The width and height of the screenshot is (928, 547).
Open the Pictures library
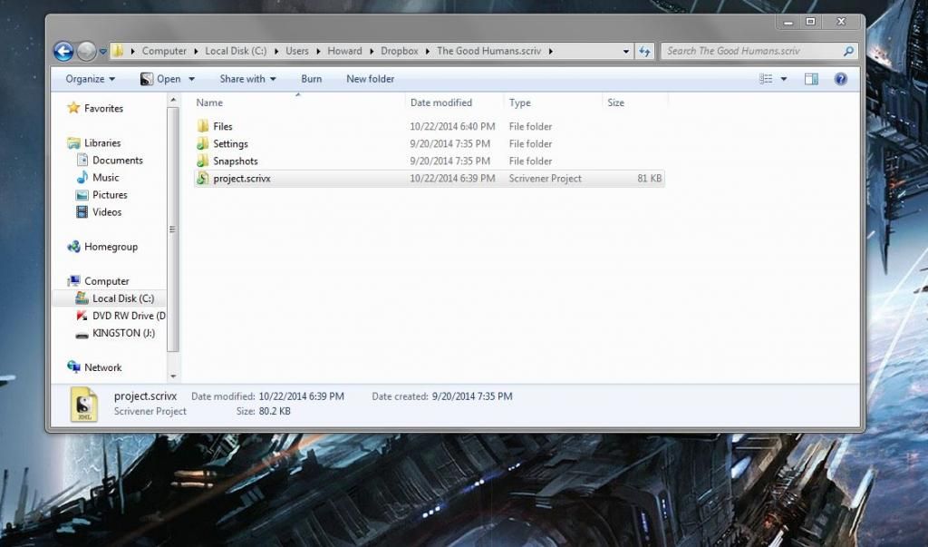pos(110,194)
